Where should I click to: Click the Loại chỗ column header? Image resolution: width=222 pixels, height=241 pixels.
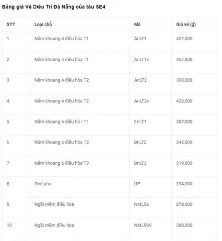click(x=43, y=25)
